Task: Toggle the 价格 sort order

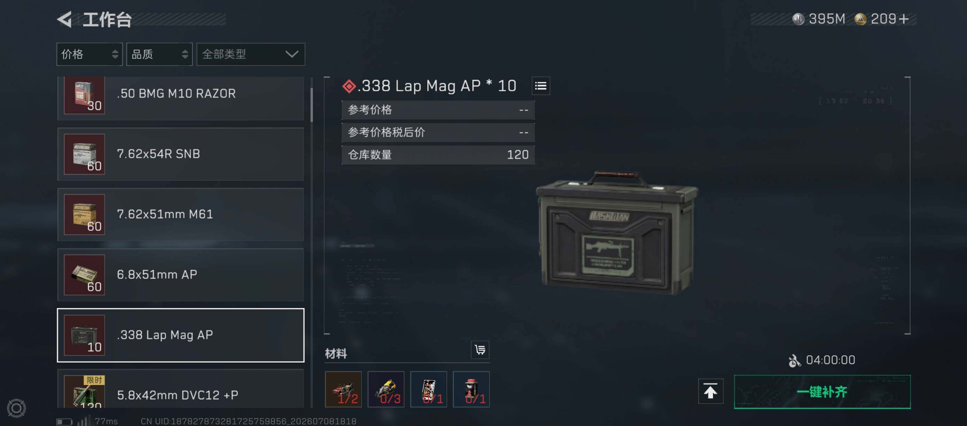Action: click(89, 54)
